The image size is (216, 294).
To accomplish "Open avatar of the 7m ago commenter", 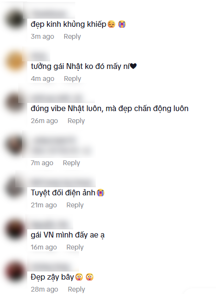I will [15, 146].
